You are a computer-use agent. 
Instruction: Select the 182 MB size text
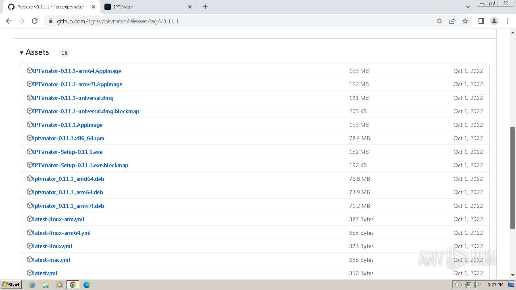click(x=359, y=152)
